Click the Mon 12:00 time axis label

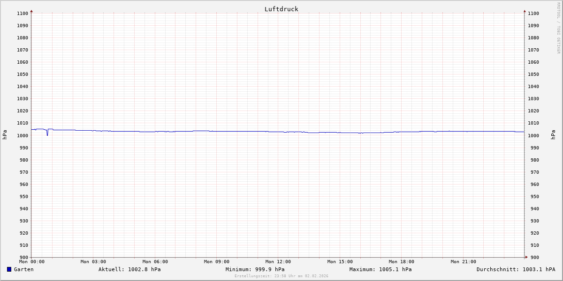[278, 262]
